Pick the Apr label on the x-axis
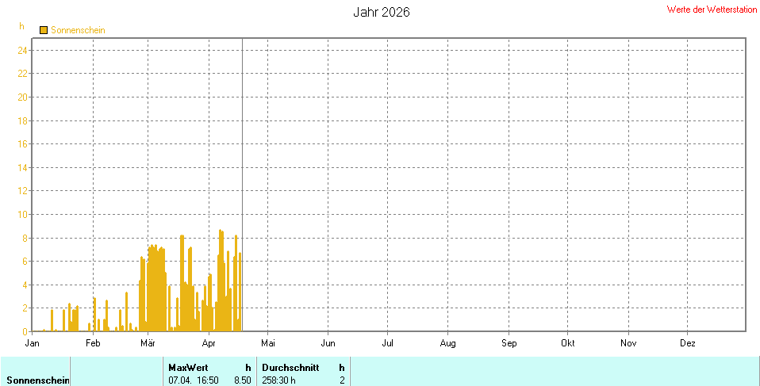 pos(209,343)
